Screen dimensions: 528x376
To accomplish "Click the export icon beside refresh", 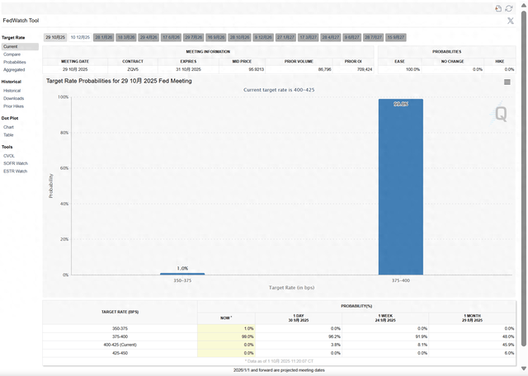I will click(499, 7).
